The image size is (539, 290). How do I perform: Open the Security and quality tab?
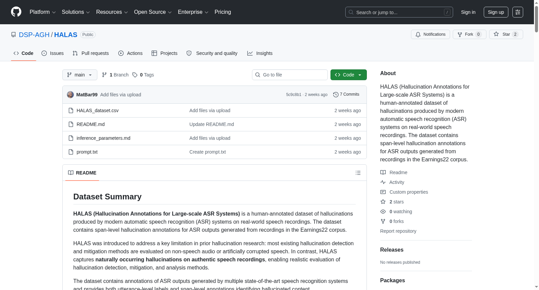pyautogui.click(x=212, y=53)
